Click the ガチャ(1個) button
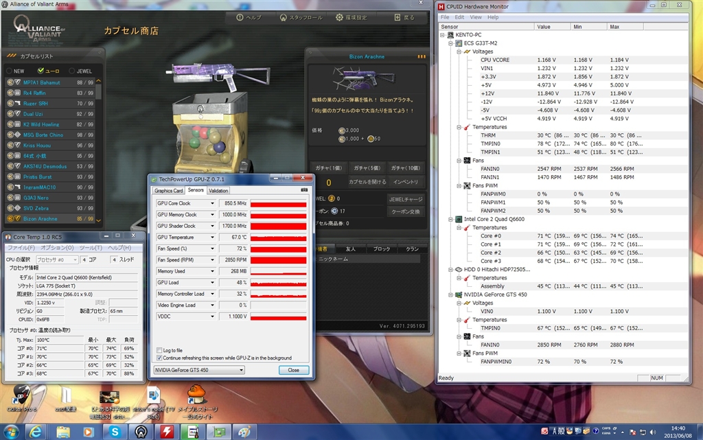This screenshot has width=703, height=440. [x=328, y=168]
